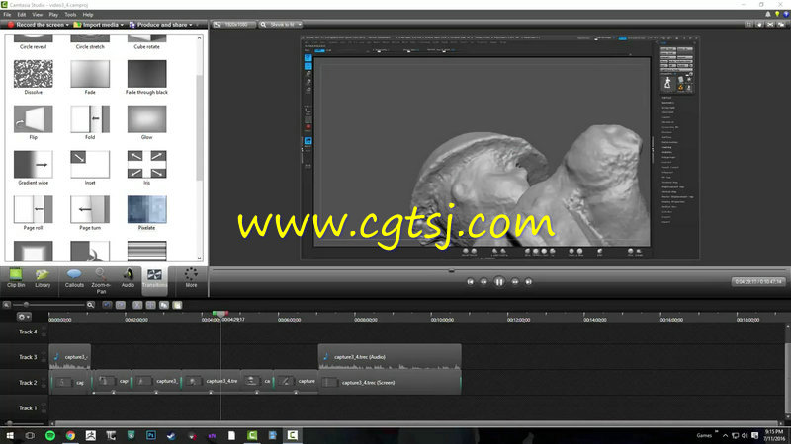This screenshot has width=791, height=444.
Task: Adjust the track height slider
Action: pyautogui.click(x=10, y=423)
